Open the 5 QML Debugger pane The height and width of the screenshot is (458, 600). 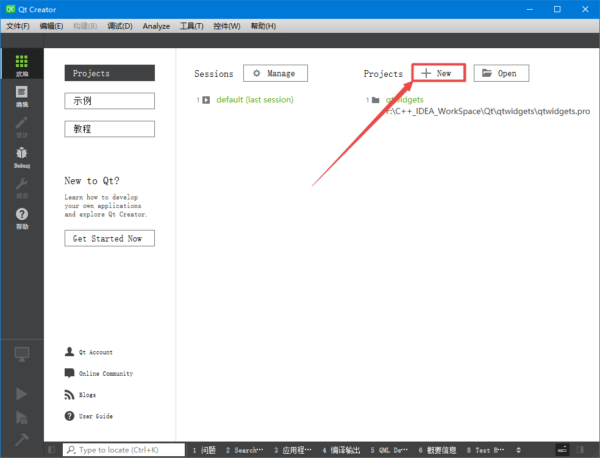click(389, 450)
